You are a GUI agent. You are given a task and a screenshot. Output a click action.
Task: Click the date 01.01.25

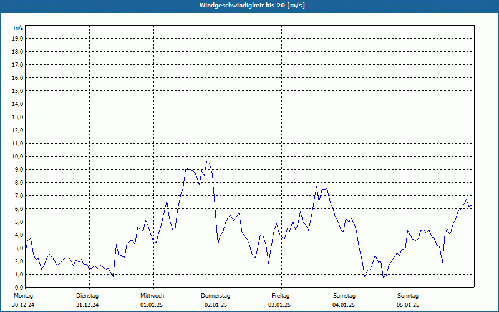point(152,305)
